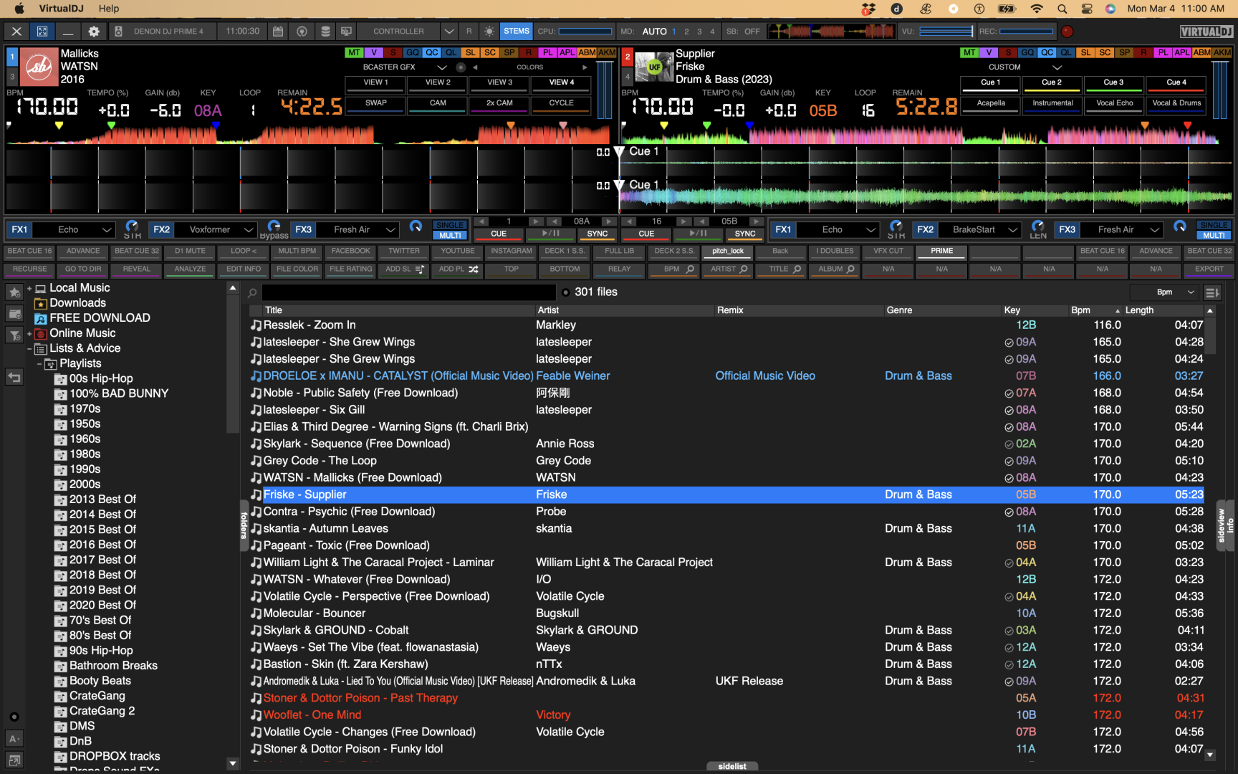Toggle left deck FX3 on

coord(303,230)
